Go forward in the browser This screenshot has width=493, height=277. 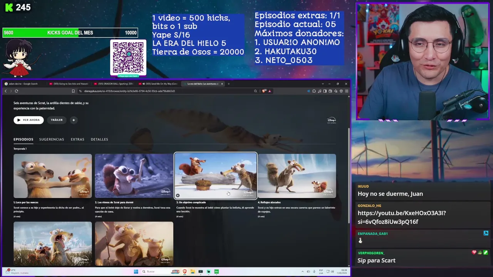coord(11,91)
